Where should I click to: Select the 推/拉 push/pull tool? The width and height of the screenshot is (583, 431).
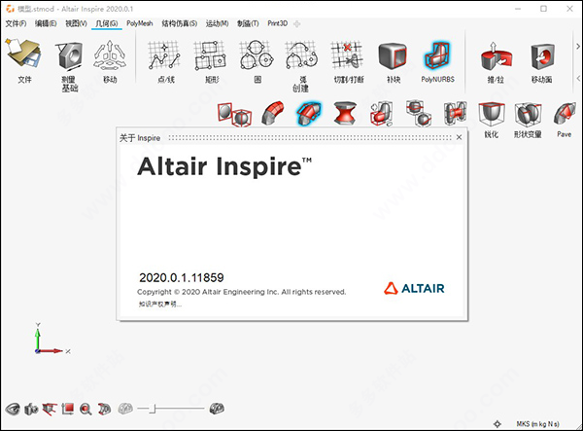496,55
